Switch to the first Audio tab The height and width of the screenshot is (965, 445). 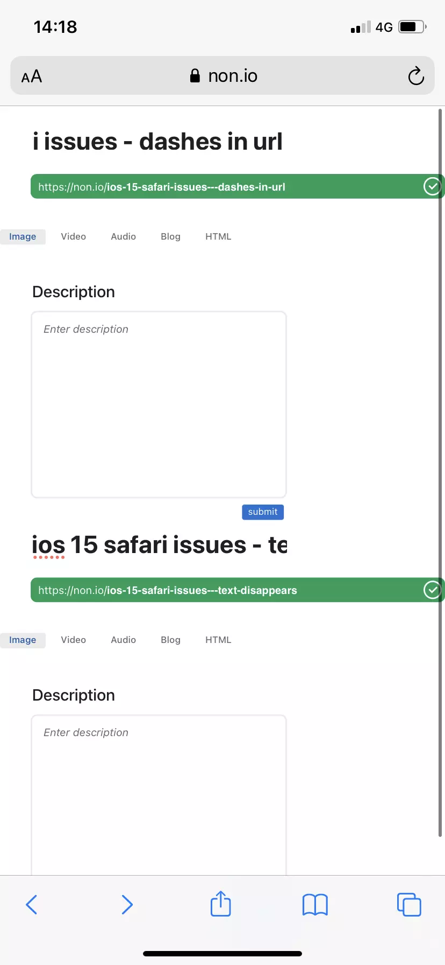[x=123, y=236]
